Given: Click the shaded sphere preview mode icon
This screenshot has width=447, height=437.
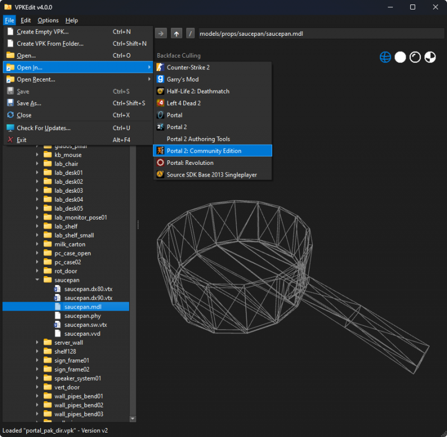Looking at the screenshot, I should pos(400,56).
